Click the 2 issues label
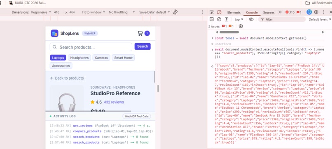 point(214,26)
